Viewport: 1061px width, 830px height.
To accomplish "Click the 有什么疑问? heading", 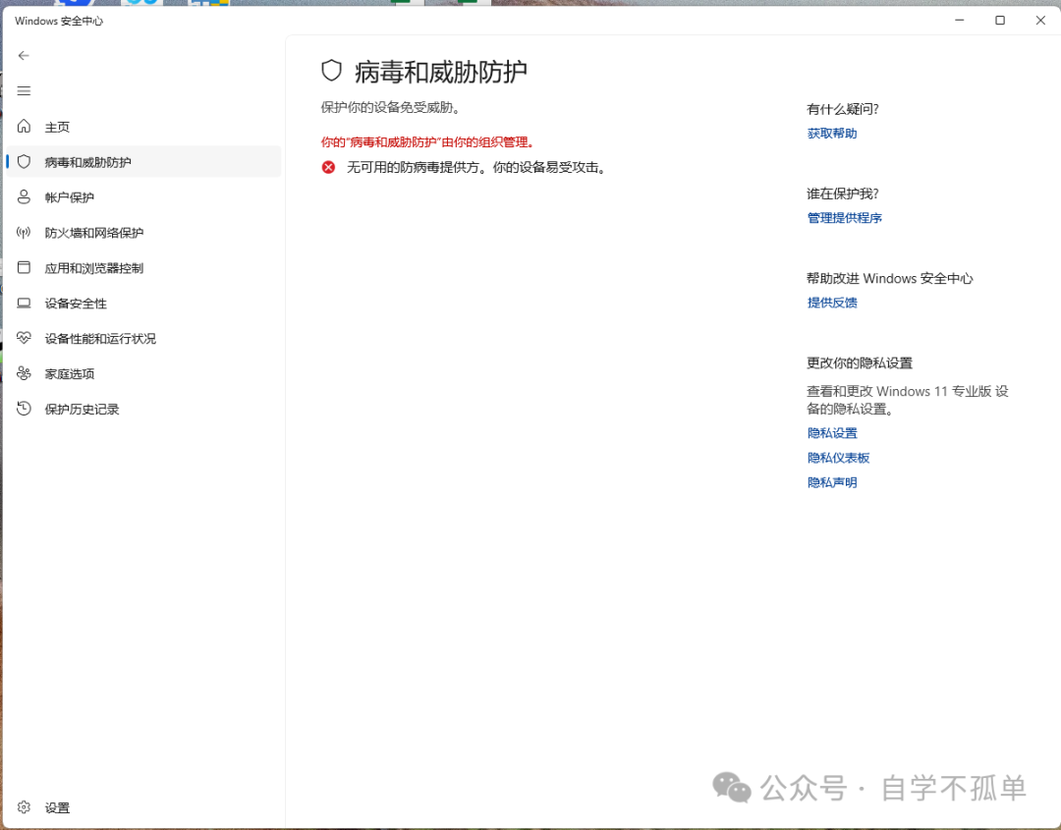I will 843,109.
